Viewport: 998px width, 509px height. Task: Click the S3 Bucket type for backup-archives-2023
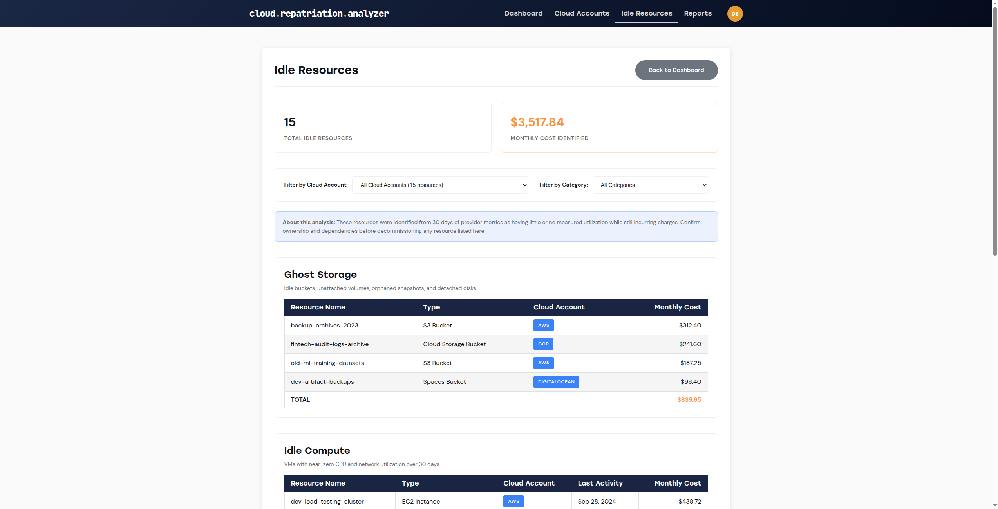click(438, 326)
